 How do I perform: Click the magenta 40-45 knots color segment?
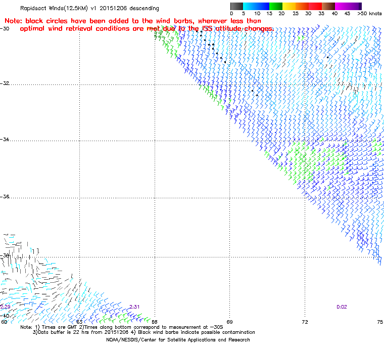point(342,6)
